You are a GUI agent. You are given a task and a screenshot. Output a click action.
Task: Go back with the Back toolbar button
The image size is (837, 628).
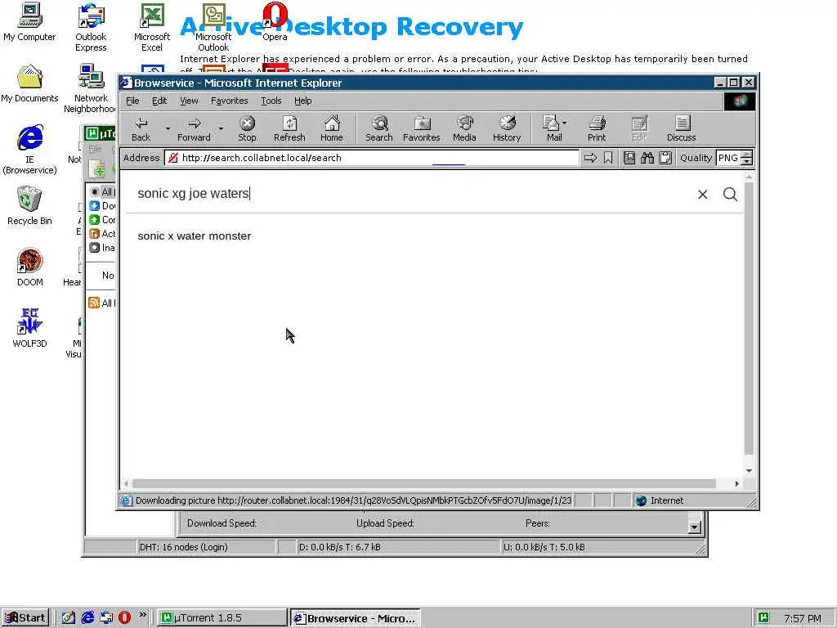pyautogui.click(x=141, y=129)
